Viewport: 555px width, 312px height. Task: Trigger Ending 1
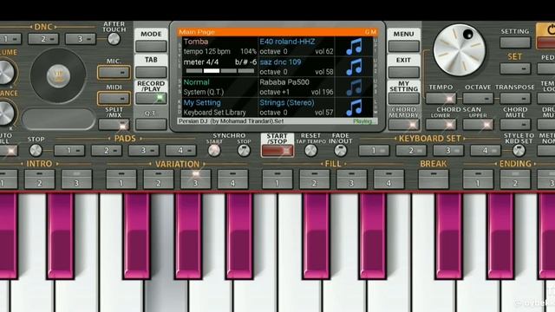(x=478, y=179)
